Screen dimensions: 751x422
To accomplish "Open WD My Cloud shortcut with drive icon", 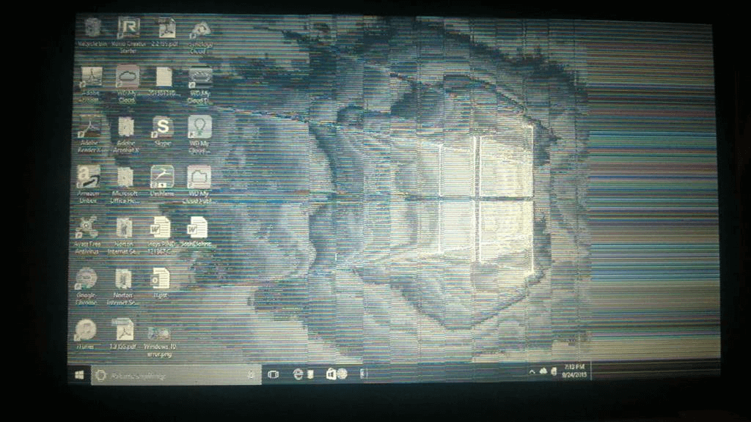I will (199, 85).
